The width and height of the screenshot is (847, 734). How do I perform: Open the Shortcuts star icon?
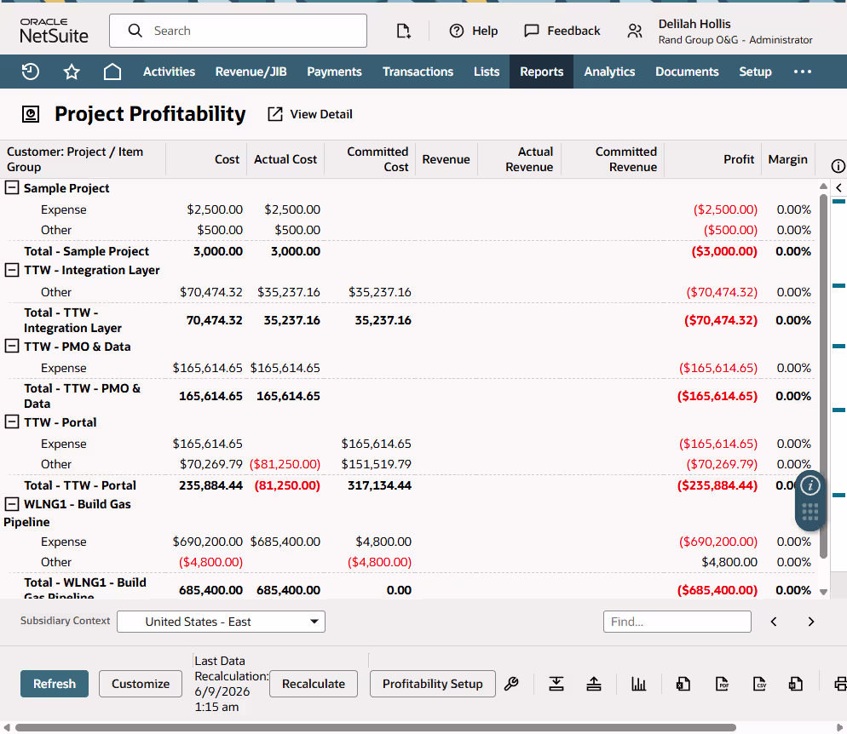[x=72, y=72]
